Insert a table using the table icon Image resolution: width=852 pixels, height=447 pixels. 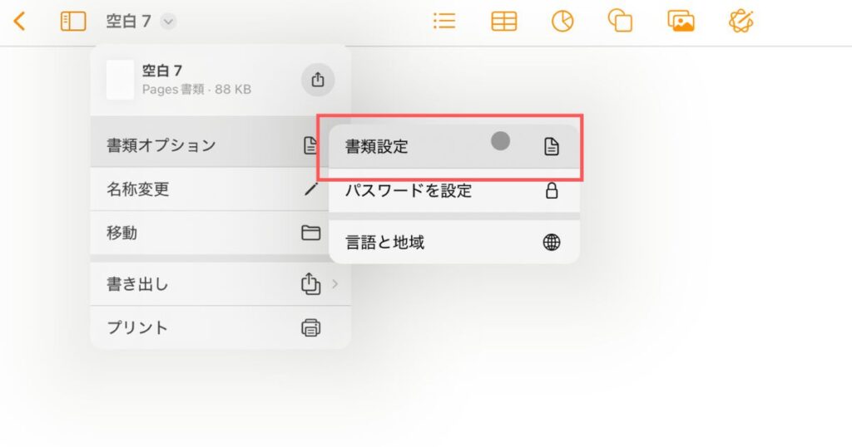(x=503, y=22)
